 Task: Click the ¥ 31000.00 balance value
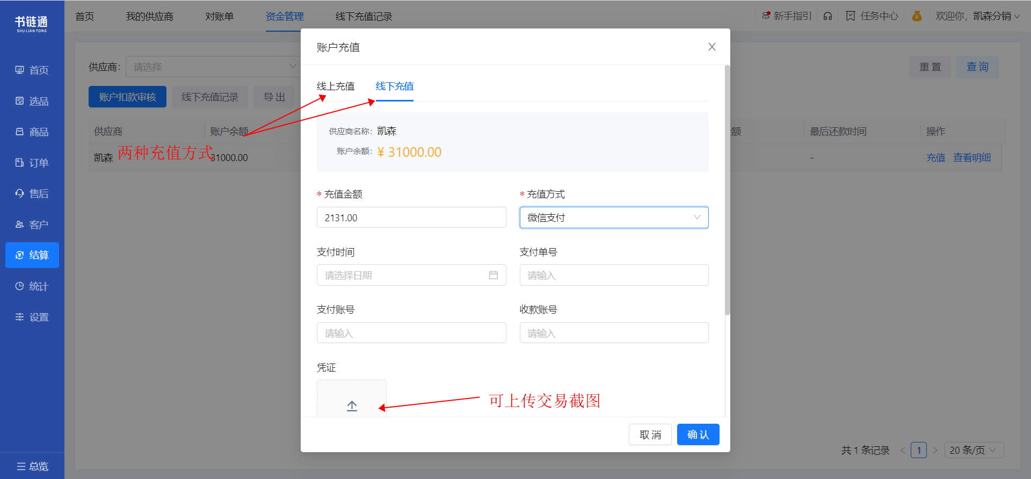[409, 152]
